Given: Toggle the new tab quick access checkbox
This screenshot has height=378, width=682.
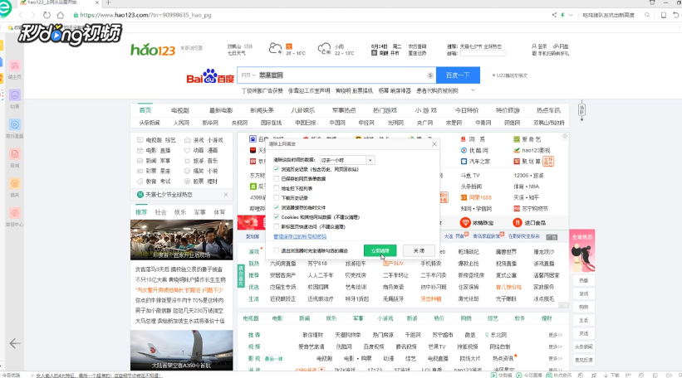Looking at the screenshot, I should pyautogui.click(x=276, y=226).
